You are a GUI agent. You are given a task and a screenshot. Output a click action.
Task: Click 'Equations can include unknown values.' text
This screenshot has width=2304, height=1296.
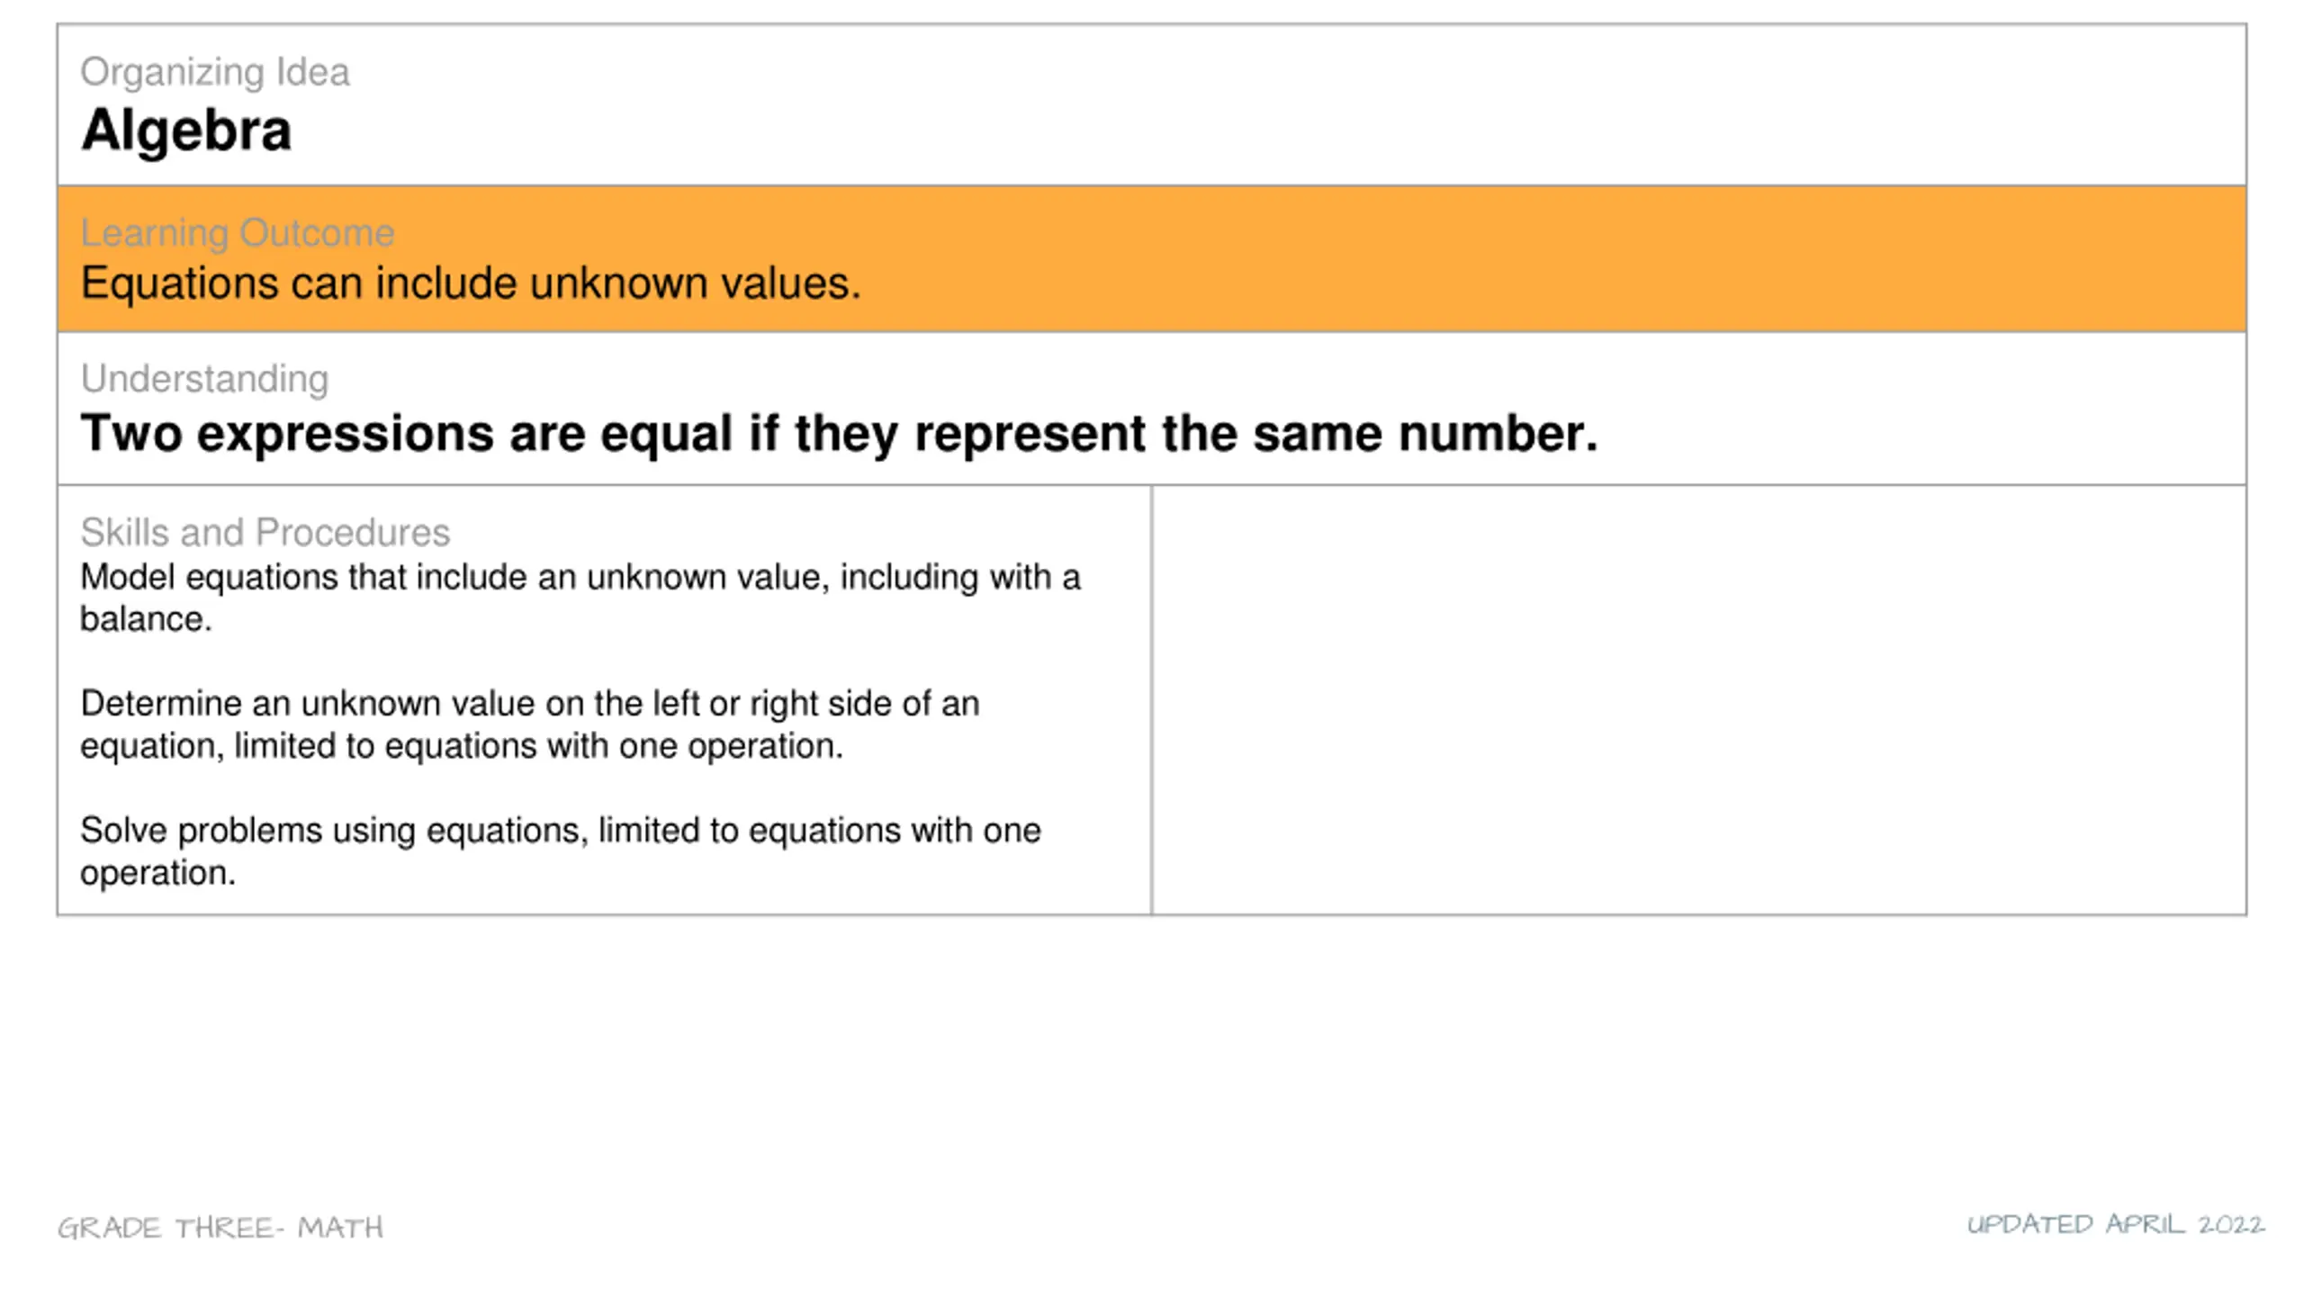[471, 283]
